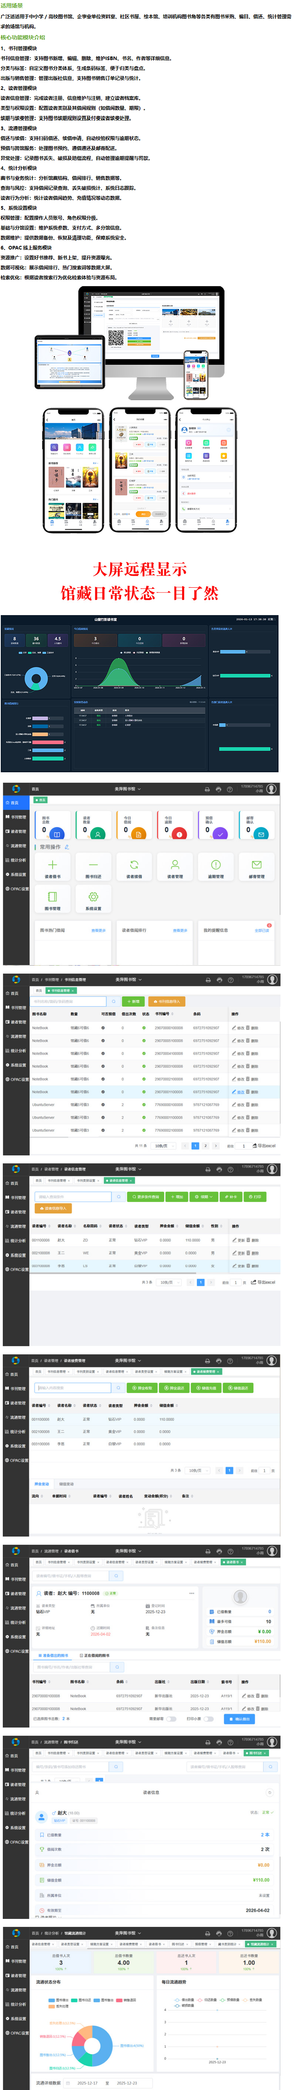Viewport: 294px width, 2090px height.
Task: Select 流通管理 in dashboard screen sidebar
Action: tap(15, 845)
